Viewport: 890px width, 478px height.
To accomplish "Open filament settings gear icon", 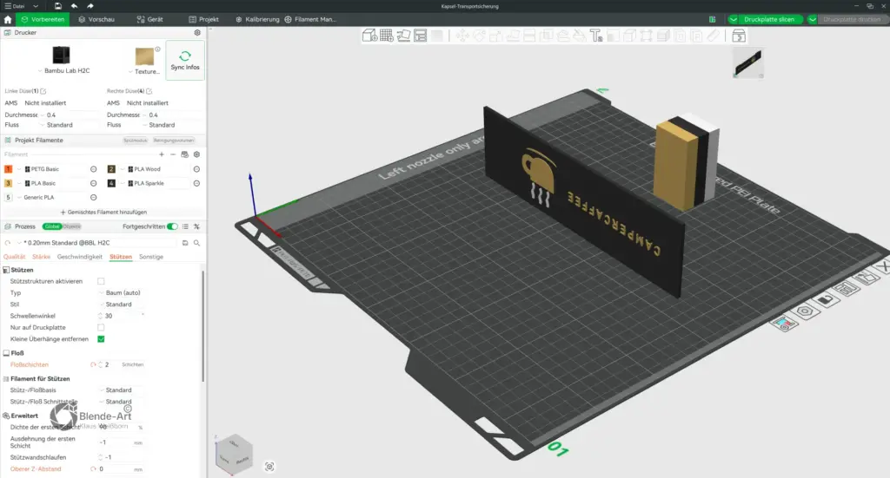I will 196,154.
